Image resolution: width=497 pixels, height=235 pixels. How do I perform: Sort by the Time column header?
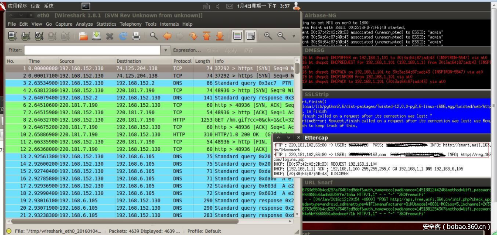pyautogui.click(x=42, y=61)
